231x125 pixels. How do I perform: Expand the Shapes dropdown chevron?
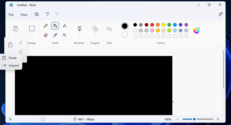[x=95, y=34]
